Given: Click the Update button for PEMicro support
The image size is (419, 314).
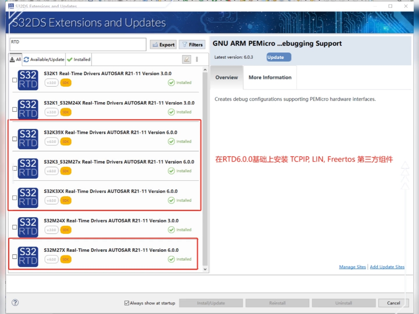Looking at the screenshot, I should pyautogui.click(x=278, y=57).
